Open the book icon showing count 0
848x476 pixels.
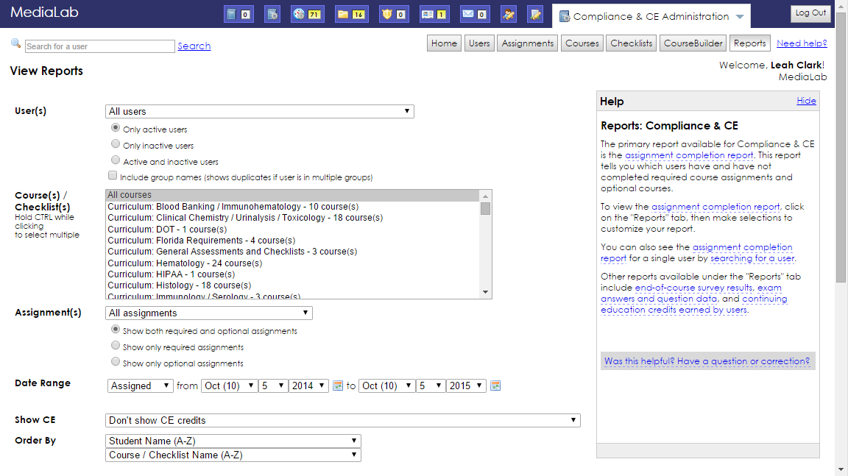point(239,14)
